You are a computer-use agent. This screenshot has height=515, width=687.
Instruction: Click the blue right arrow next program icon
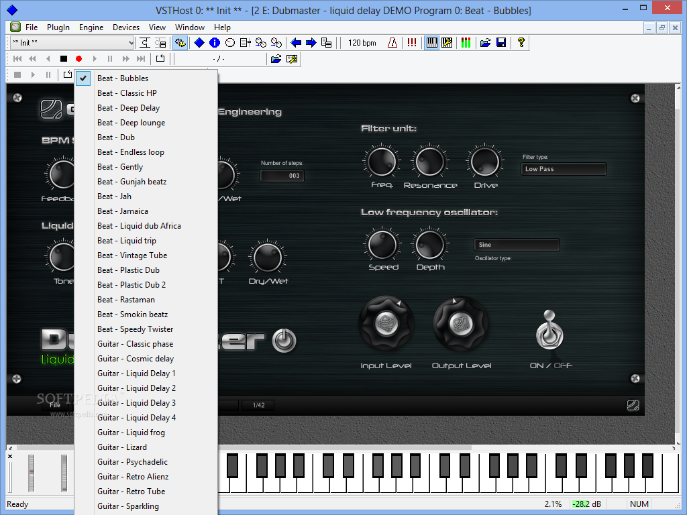pyautogui.click(x=311, y=42)
